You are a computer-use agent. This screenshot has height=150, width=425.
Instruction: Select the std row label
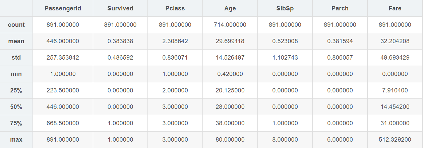tap(16, 58)
